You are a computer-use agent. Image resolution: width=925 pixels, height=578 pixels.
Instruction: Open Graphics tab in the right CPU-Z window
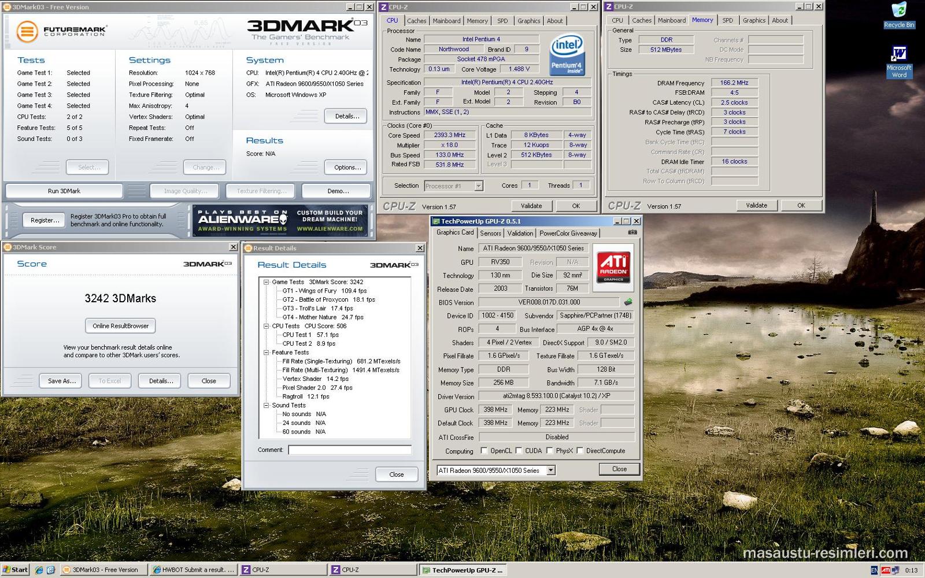coord(754,20)
